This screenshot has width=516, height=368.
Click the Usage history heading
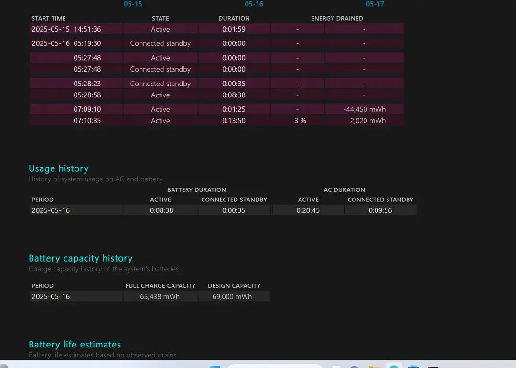pyautogui.click(x=58, y=168)
